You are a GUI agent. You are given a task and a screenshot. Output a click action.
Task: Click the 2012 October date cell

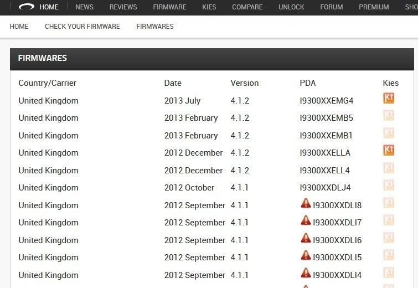(x=189, y=188)
